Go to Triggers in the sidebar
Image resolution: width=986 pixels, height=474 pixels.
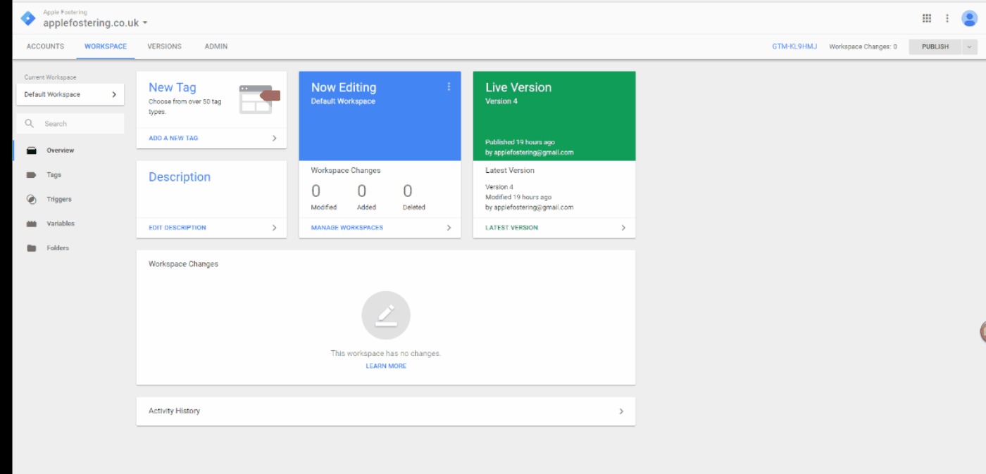coord(59,199)
